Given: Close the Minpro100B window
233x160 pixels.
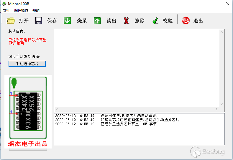Looking at the screenshot, I should click(228, 4).
